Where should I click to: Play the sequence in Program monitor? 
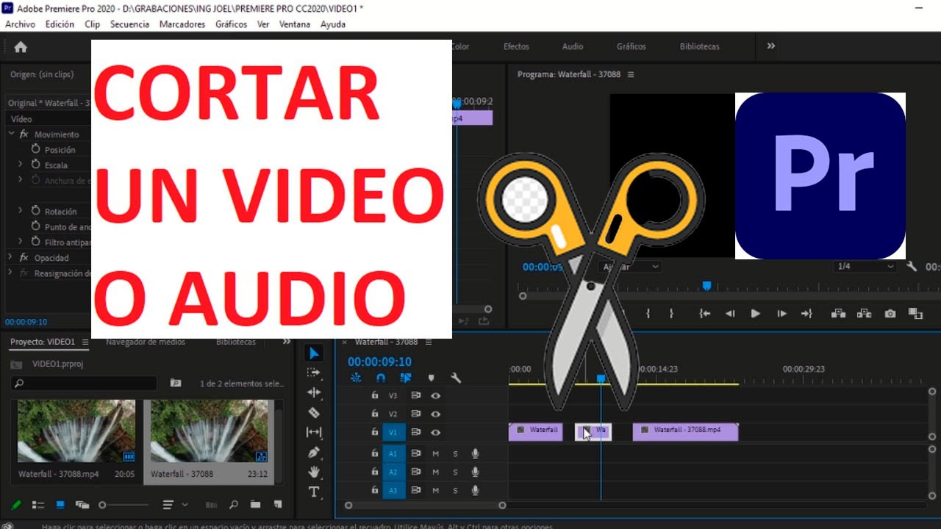click(x=755, y=314)
